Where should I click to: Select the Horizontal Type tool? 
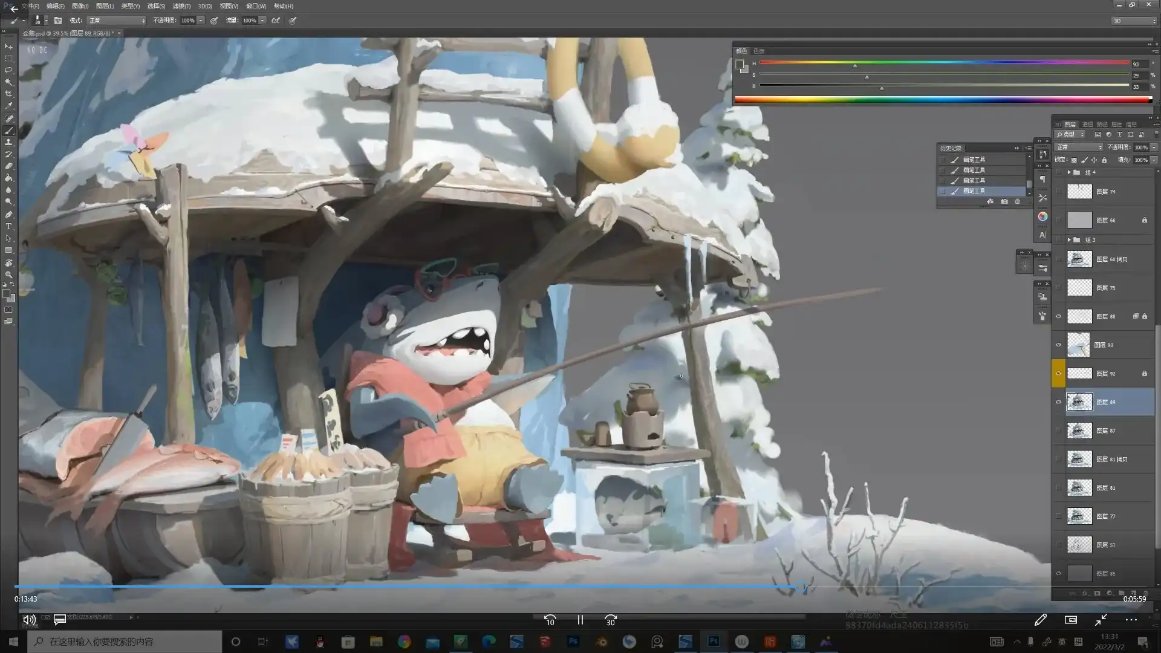click(x=8, y=227)
